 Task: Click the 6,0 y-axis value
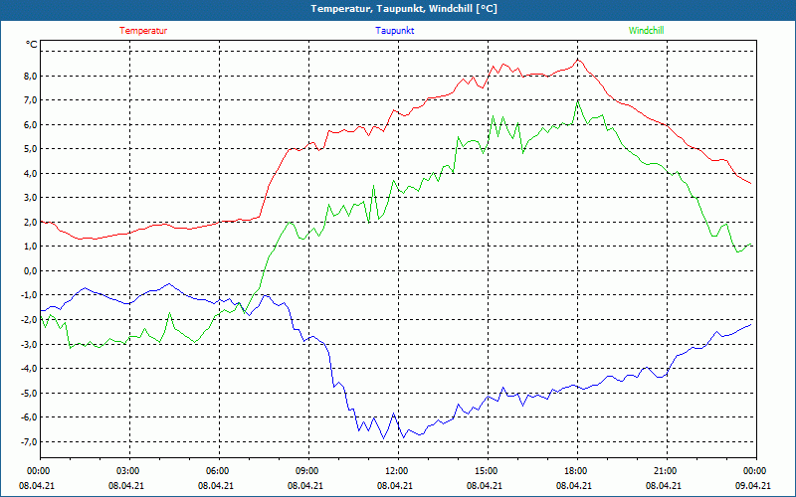point(31,125)
